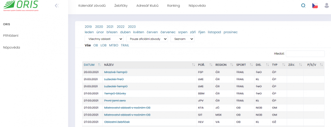331x127 pixels.
Task: Open Adresář klubů in top menu
Action: pos(147,5)
